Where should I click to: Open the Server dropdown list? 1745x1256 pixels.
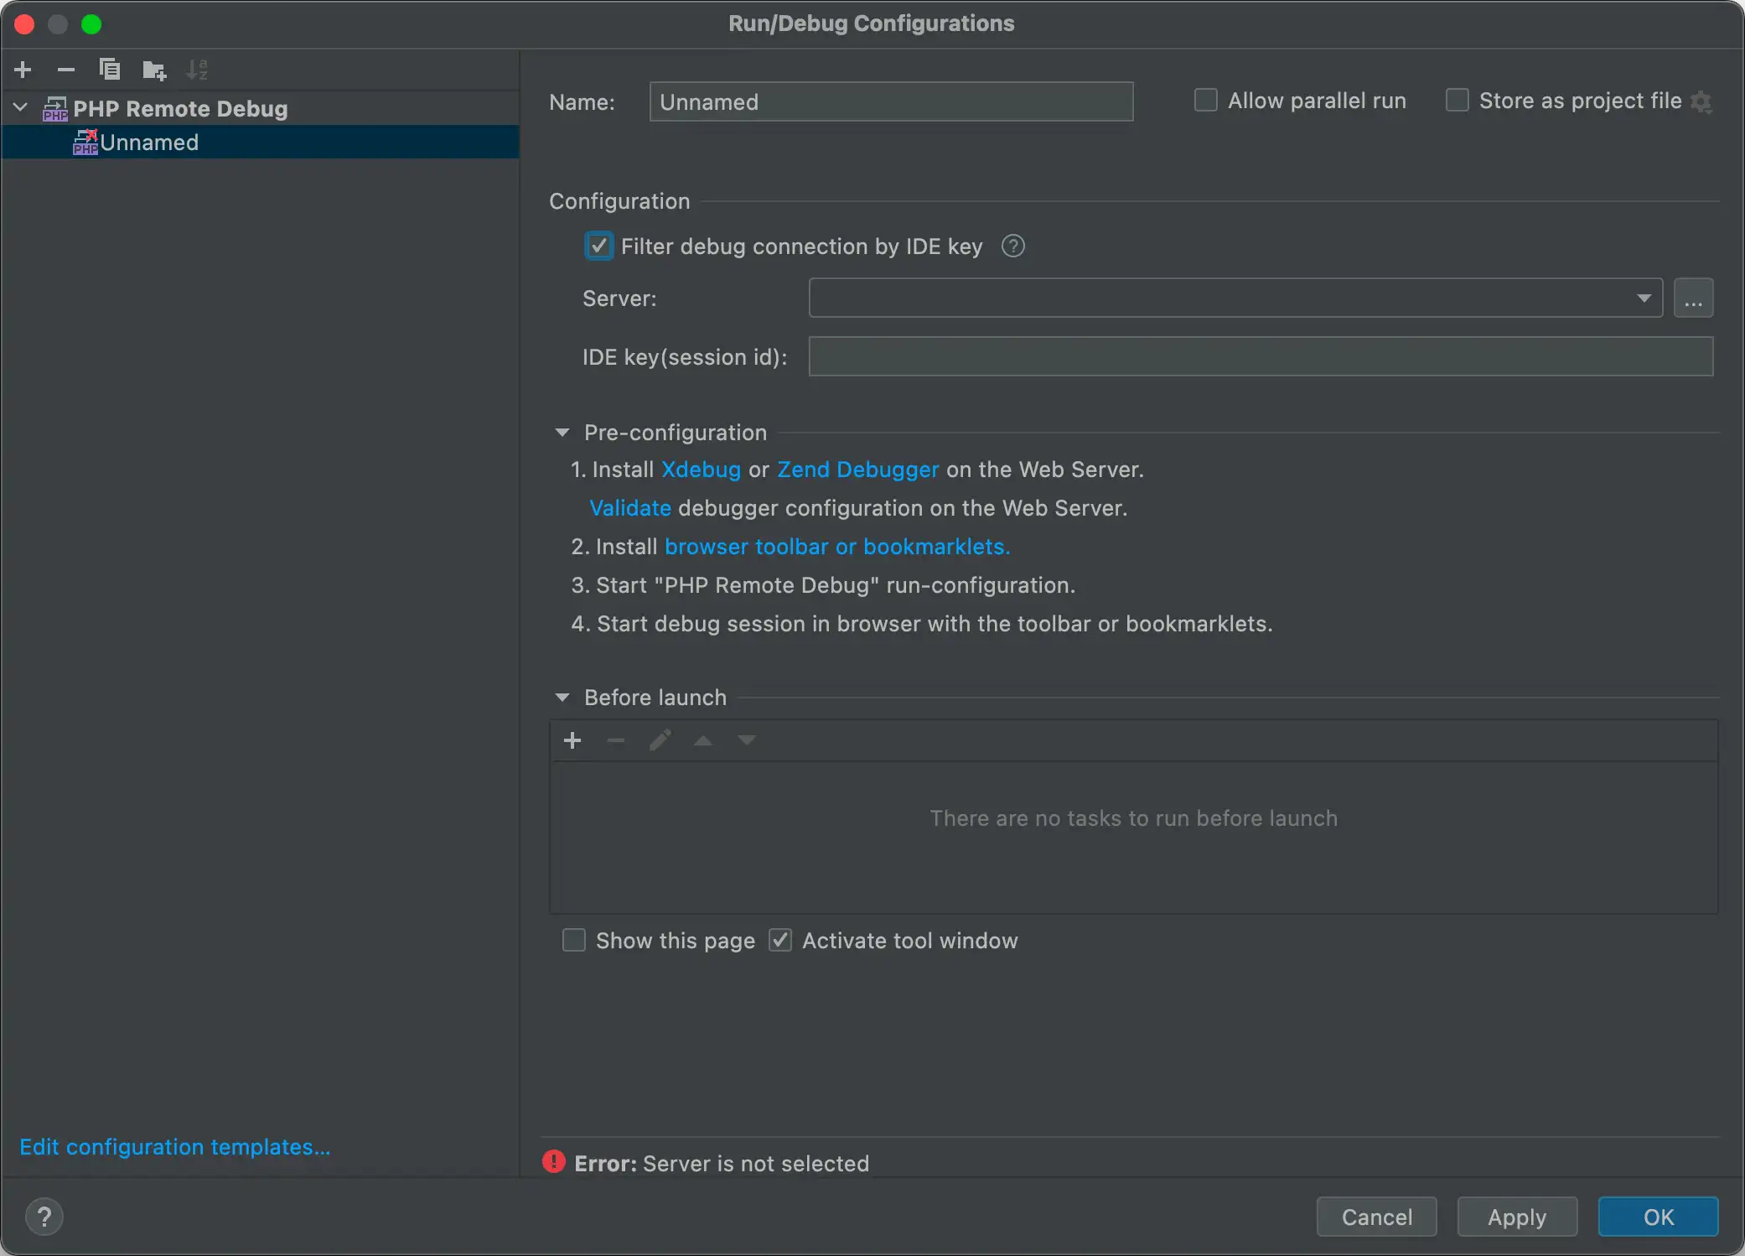pos(1644,298)
